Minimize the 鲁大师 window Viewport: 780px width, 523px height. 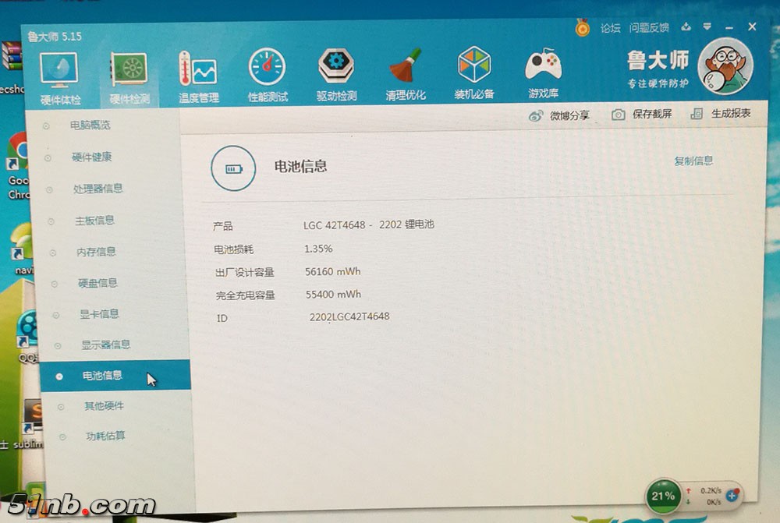click(x=729, y=28)
